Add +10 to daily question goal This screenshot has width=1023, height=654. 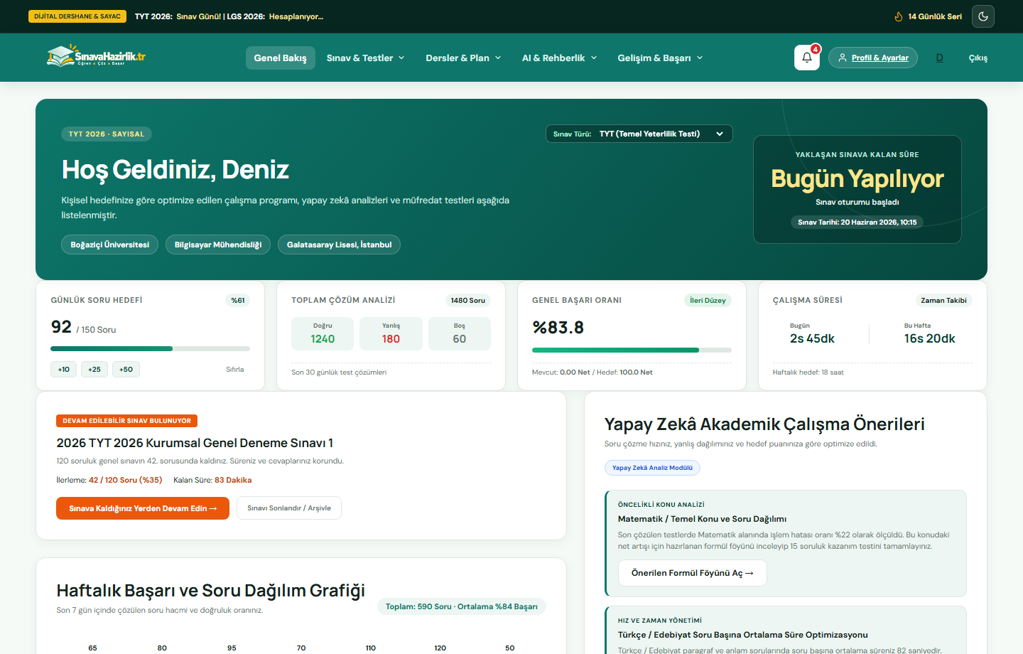(64, 369)
